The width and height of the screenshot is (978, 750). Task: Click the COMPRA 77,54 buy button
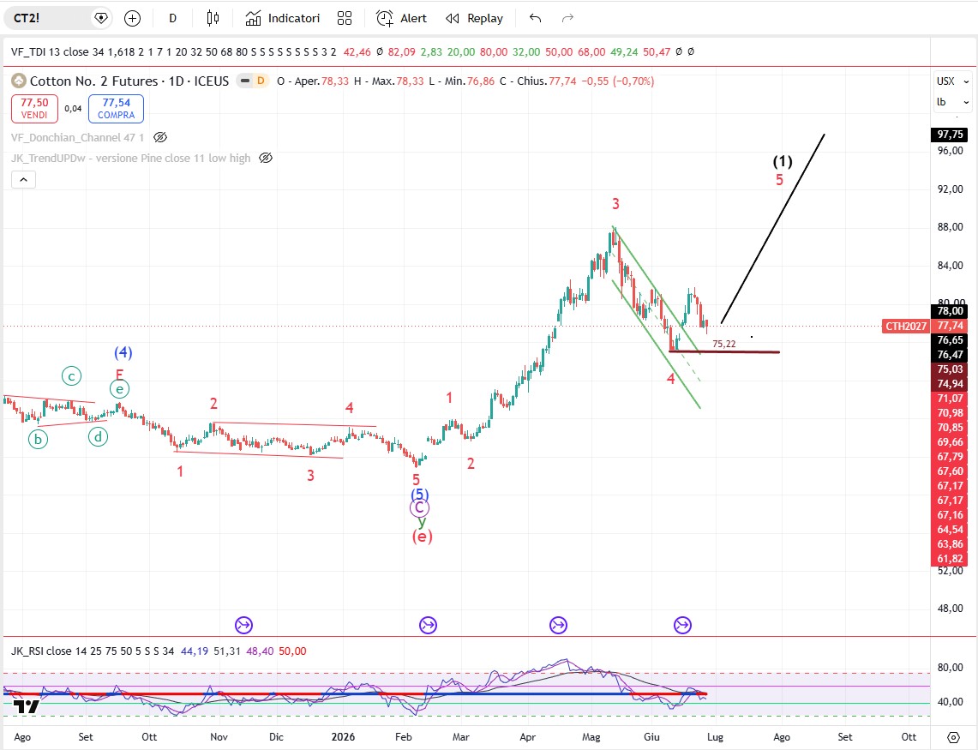point(116,108)
